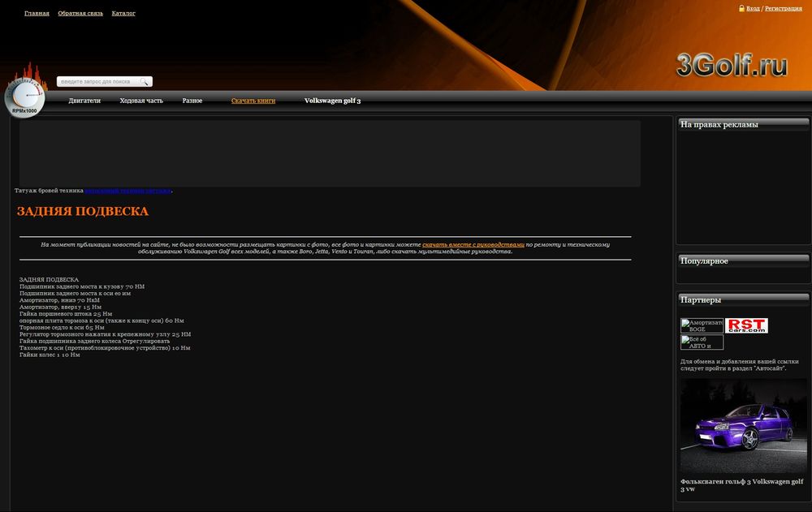This screenshot has height=512, width=812.
Task: Click the Фольксваген гольф 3 caption
Action: pos(741,485)
